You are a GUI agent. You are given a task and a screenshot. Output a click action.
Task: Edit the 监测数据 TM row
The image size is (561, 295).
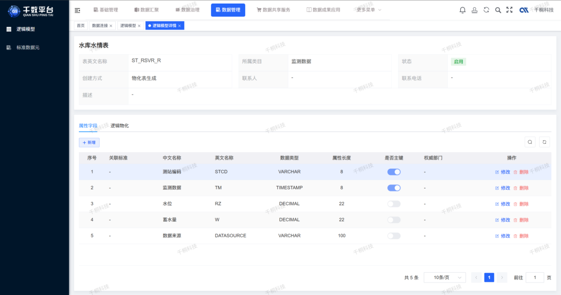tap(503, 188)
